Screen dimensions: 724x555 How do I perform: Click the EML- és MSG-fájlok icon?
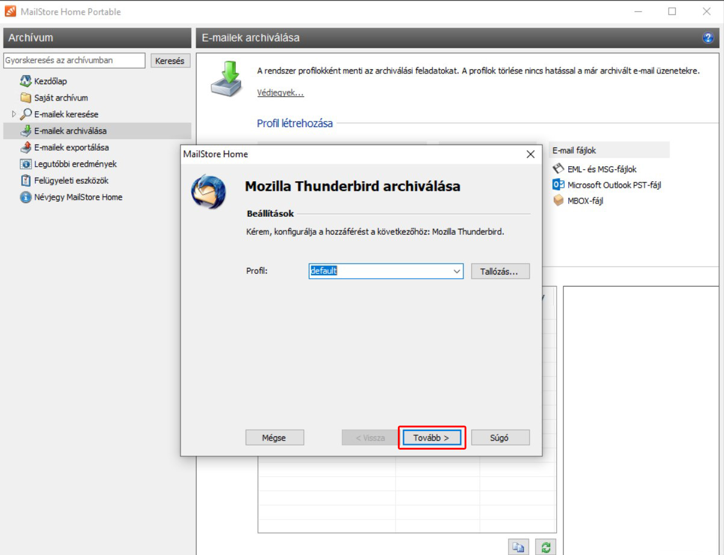pos(558,169)
